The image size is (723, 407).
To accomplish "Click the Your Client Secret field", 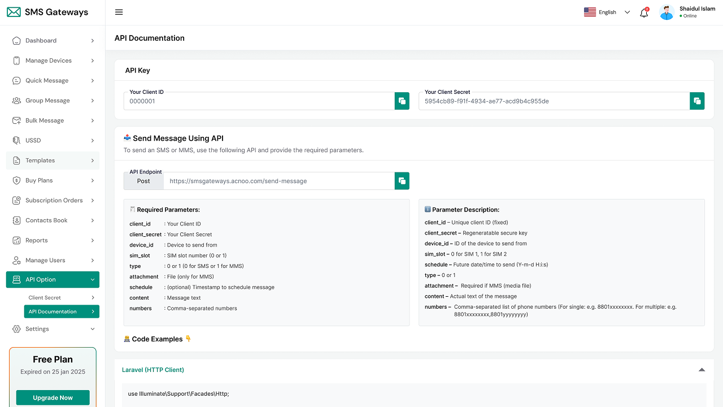I will point(554,101).
